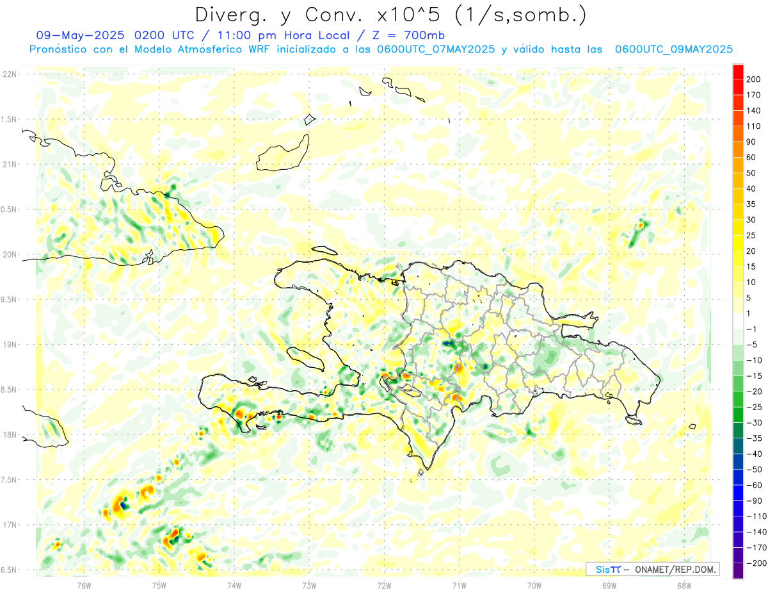Click the '20N' latitude label
The height and width of the screenshot is (594, 768).
(10, 254)
